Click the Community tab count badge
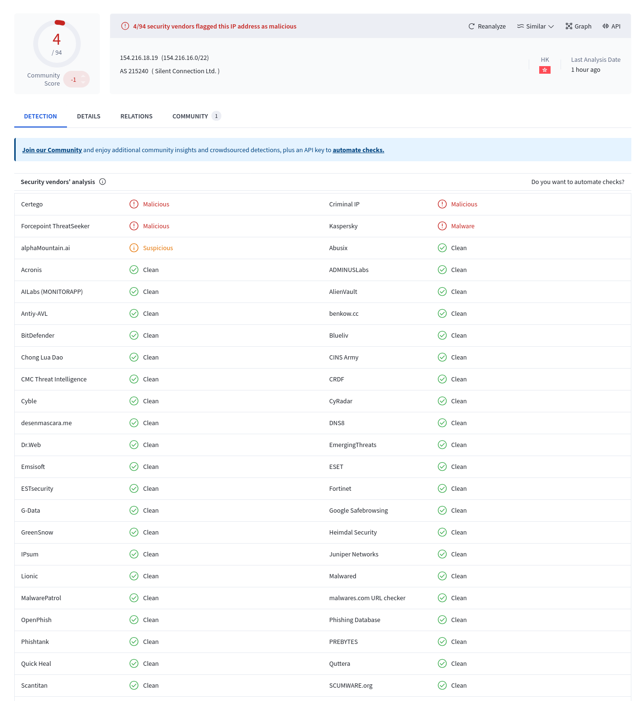638x701 pixels. [216, 116]
